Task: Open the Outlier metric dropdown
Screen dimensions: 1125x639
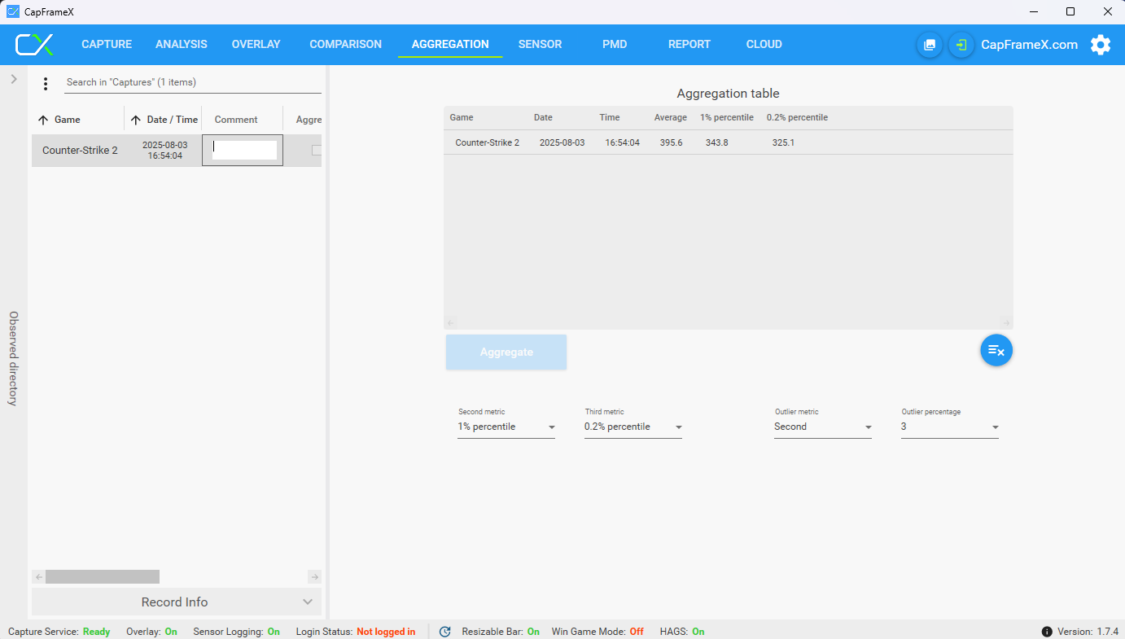Action: 823,427
